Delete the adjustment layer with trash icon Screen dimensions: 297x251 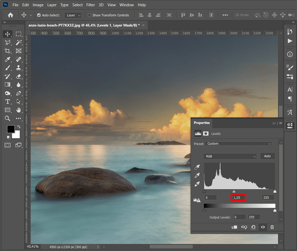click(x=272, y=227)
